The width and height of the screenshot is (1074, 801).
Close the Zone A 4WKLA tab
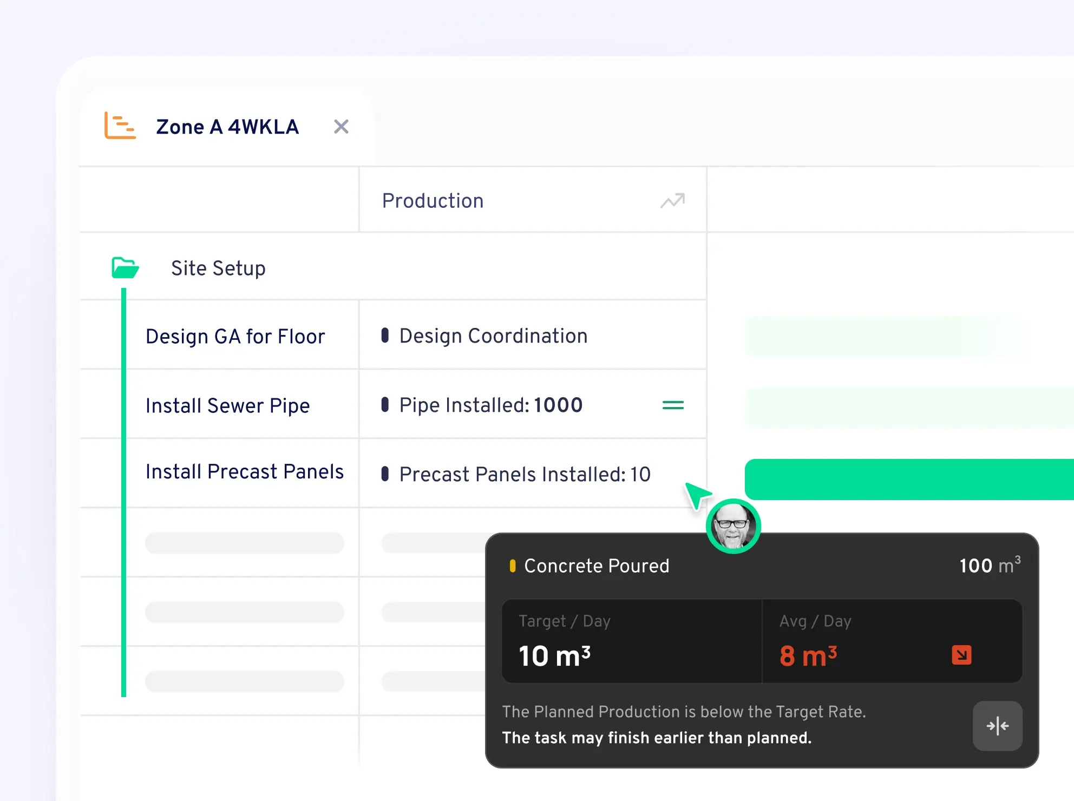pos(341,127)
